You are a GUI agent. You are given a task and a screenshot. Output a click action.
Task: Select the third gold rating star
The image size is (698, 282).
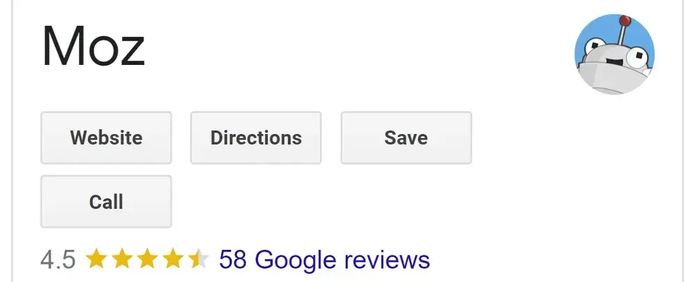click(x=147, y=260)
